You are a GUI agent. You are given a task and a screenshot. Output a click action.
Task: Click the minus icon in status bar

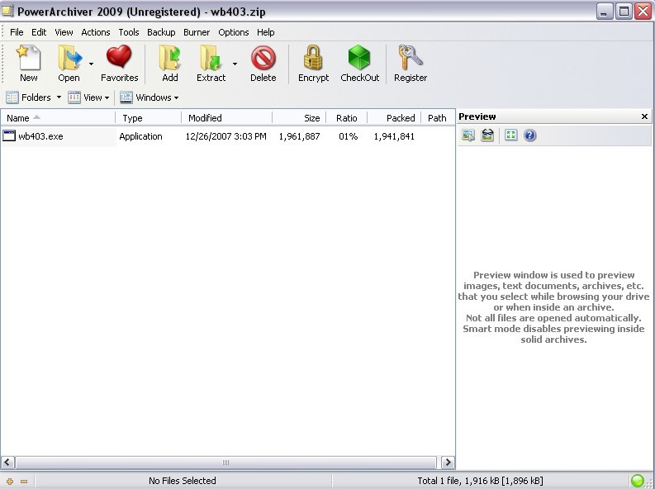click(24, 481)
